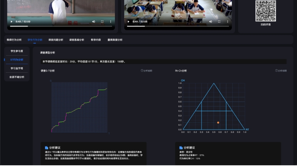Screen dimensions: 297x166
Task: Switch to 教师行为分析 tab
Action: (14, 40)
